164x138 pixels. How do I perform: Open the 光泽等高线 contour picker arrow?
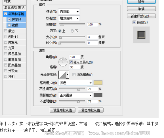point(68,75)
